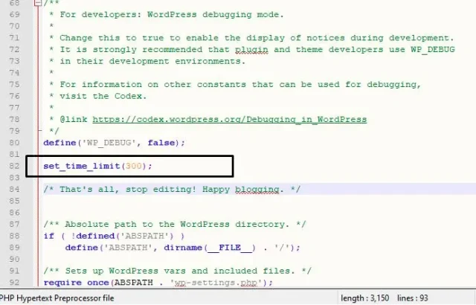The image size is (476, 305).
Task: Click the 'Happy blogging' comment line
Action: click(172, 190)
